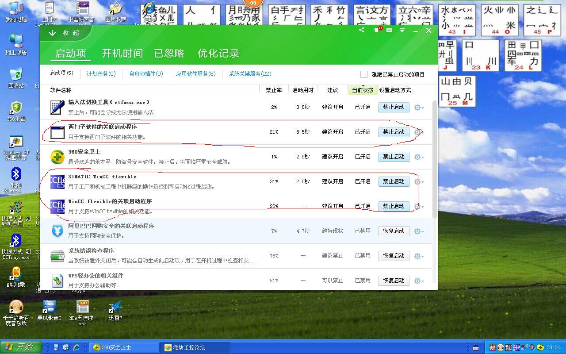Click the ctfmon.exe pen notepad icon
566x354 pixels.
pos(57,108)
